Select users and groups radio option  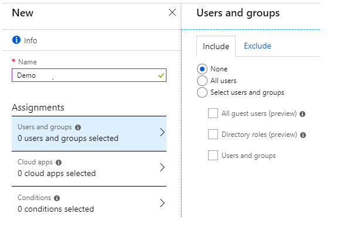coord(202,92)
